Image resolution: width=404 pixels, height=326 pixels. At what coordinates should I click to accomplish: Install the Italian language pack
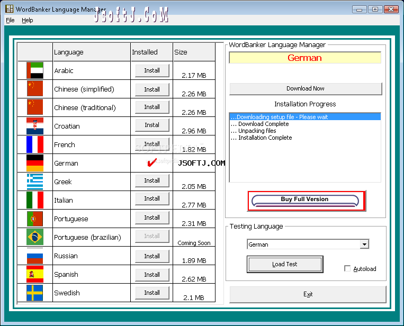152,198
